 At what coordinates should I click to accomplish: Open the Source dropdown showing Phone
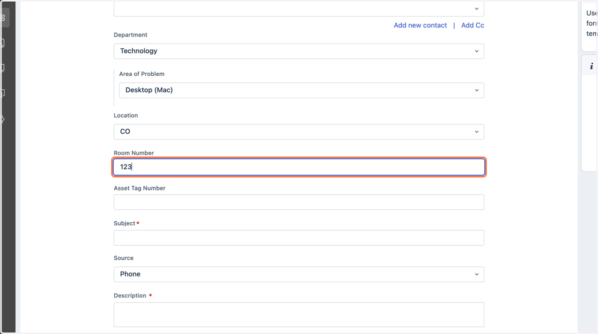(299, 274)
